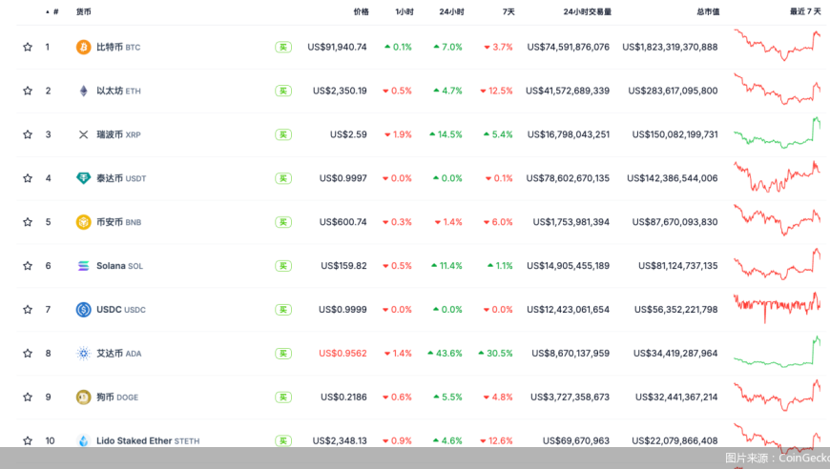Screen dimensions: 830x469
Task: Star Solana SOL
Action: click(x=28, y=266)
